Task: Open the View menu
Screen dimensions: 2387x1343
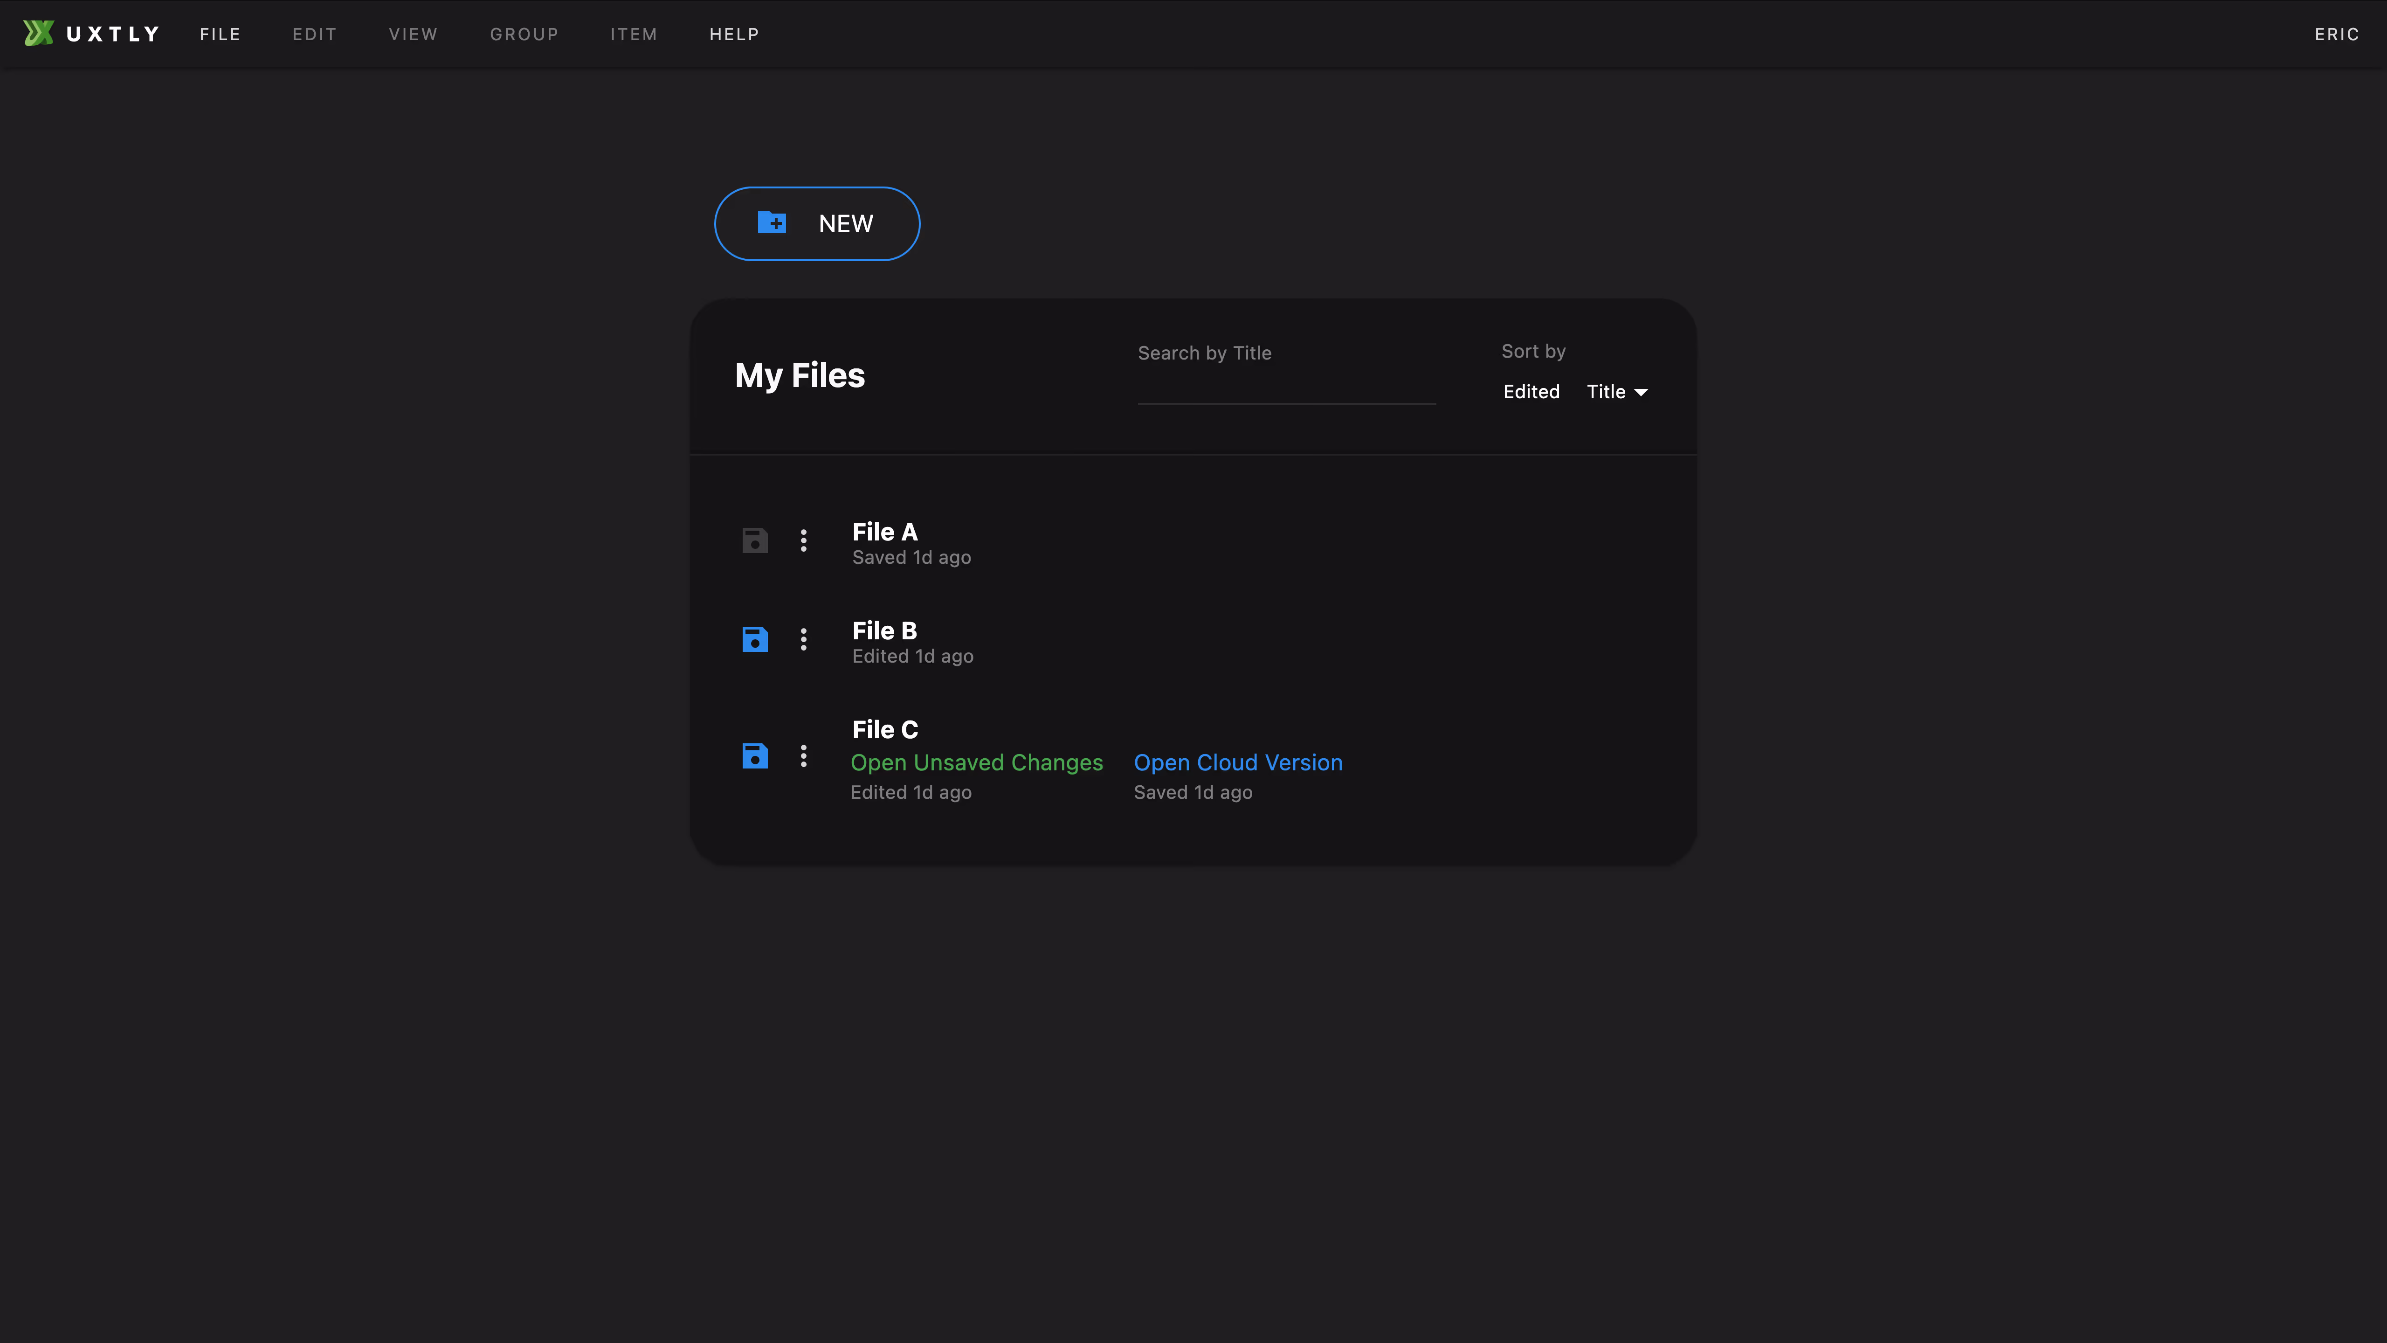Action: (413, 35)
